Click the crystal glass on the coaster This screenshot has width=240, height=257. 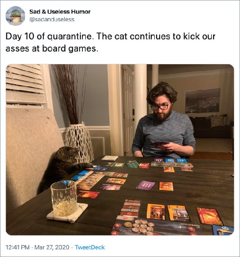pos(64,198)
